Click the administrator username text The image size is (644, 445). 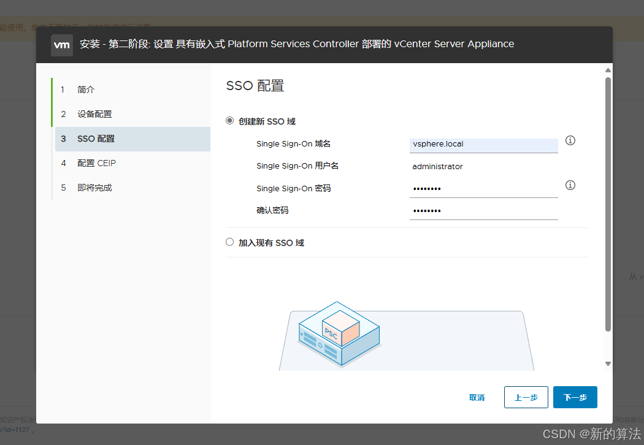(437, 166)
